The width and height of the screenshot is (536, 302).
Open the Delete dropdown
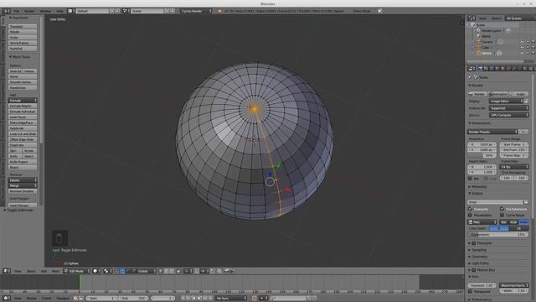click(x=23, y=180)
